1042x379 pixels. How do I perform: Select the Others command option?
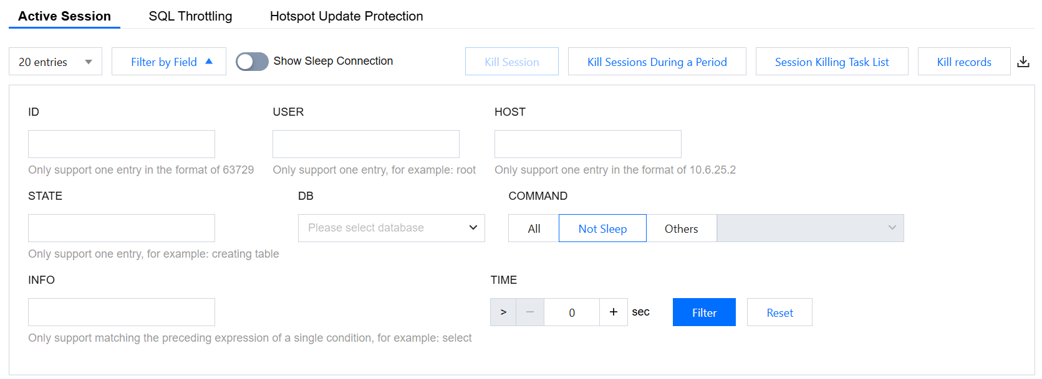[x=681, y=228]
